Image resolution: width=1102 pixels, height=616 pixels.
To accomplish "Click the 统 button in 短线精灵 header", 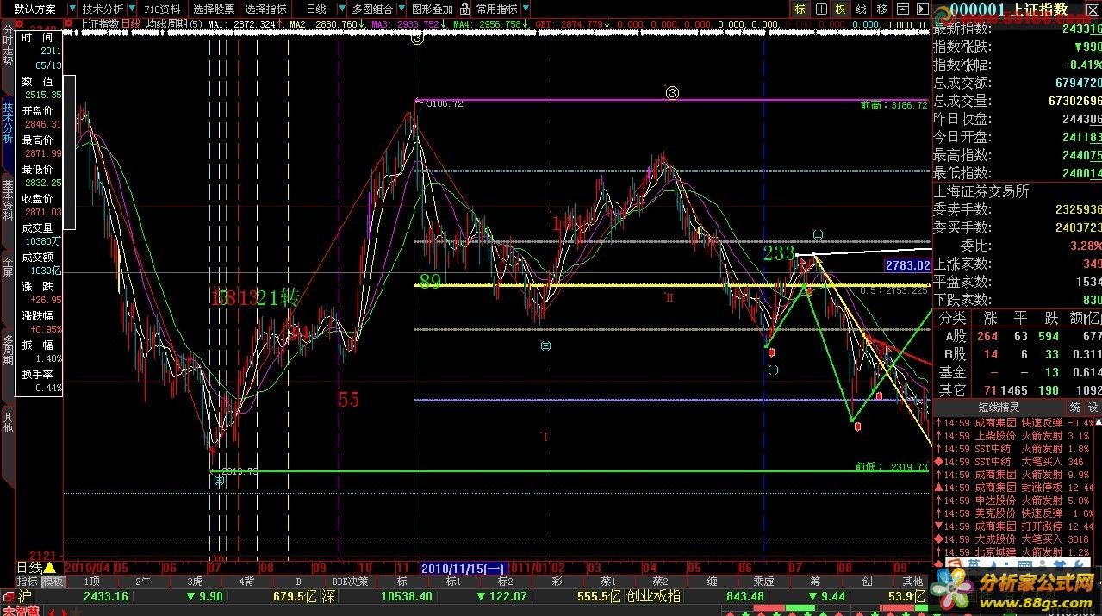I will [x=1074, y=407].
